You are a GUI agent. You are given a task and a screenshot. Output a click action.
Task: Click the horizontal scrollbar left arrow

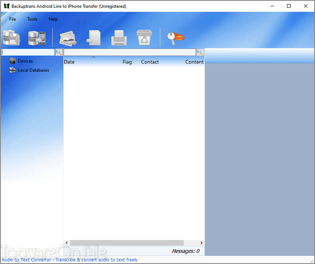67,243
